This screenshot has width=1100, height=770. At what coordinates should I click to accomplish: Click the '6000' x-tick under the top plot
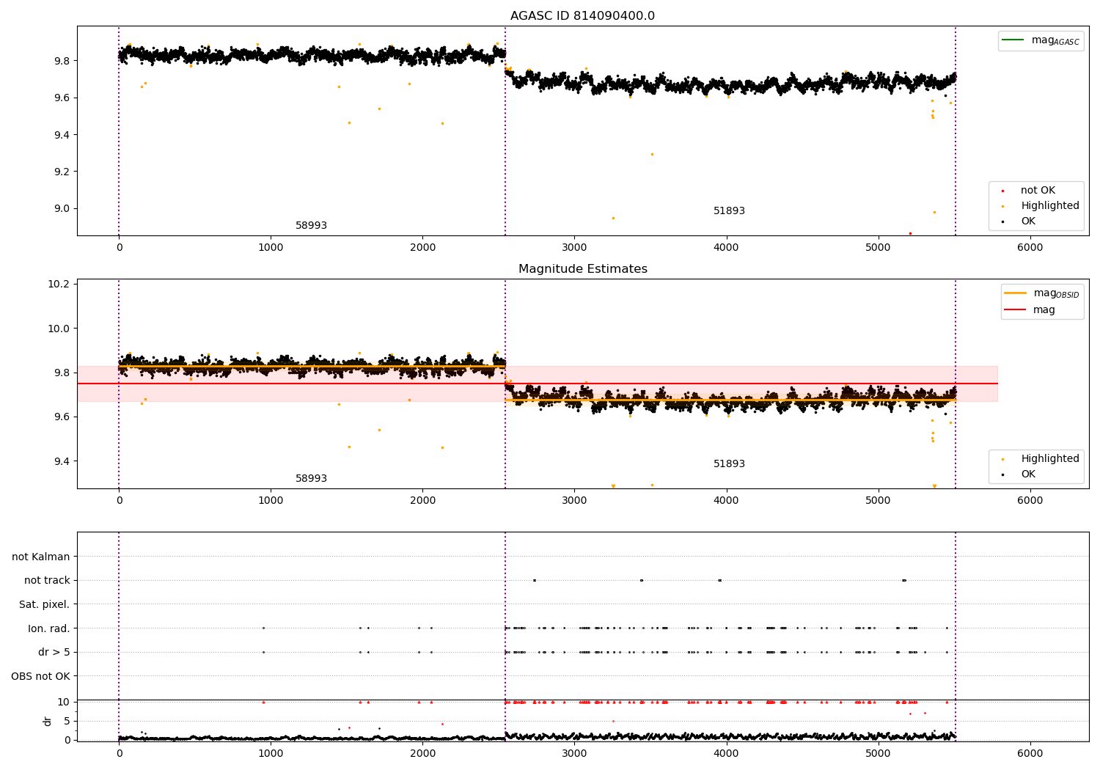pyautogui.click(x=1030, y=248)
